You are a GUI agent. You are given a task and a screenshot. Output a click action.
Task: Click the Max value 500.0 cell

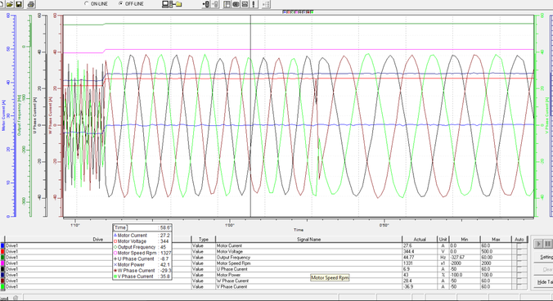coord(496,252)
